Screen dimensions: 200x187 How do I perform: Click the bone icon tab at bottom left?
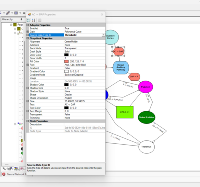pyautogui.click(x=4, y=169)
